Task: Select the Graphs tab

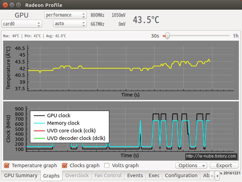Action: click(x=51, y=176)
